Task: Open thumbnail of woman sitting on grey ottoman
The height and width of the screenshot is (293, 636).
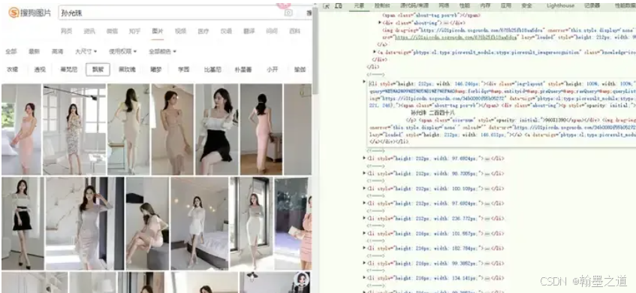Action: pyautogui.click(x=147, y=223)
